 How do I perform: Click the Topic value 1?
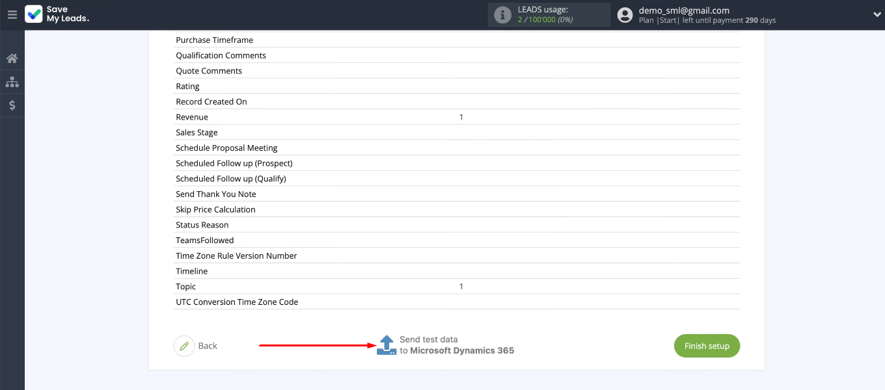point(461,287)
